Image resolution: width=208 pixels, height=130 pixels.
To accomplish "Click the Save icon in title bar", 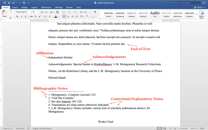I will tap(9, 3).
